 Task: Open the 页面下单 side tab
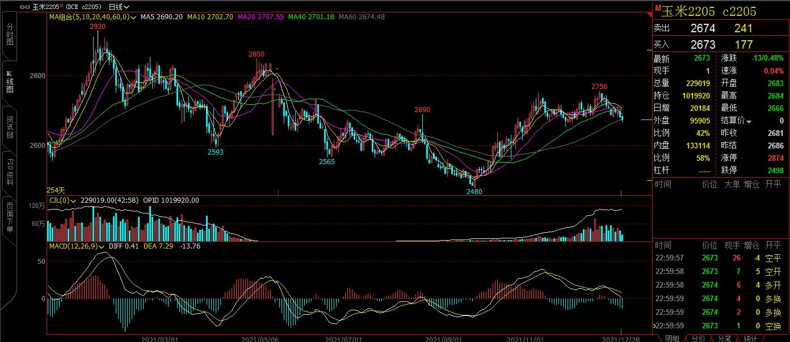pos(10,219)
